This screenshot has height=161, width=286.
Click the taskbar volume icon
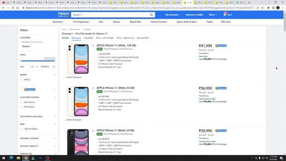pos(267,158)
